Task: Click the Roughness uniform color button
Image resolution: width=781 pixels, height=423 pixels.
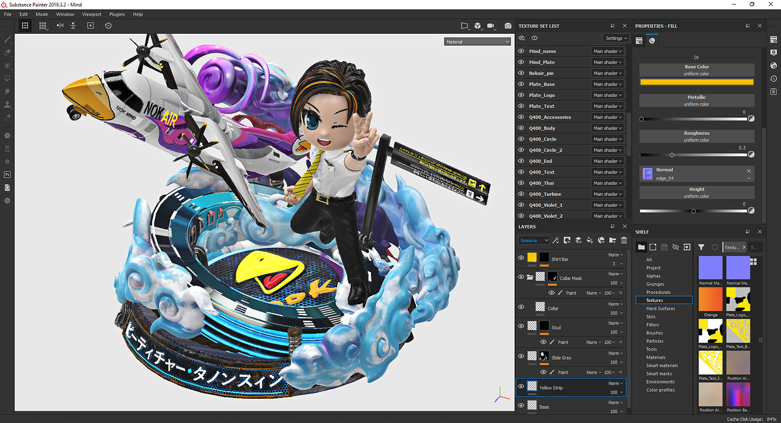Action: pyautogui.click(x=696, y=136)
